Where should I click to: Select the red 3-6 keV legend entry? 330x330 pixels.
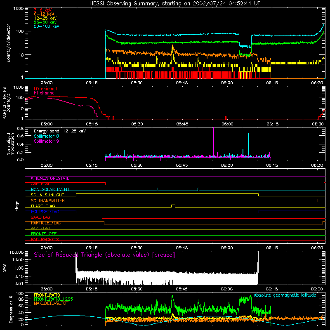tap(43, 10)
